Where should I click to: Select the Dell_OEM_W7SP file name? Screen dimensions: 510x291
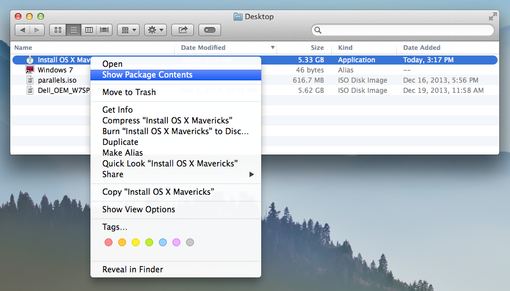tap(64, 90)
